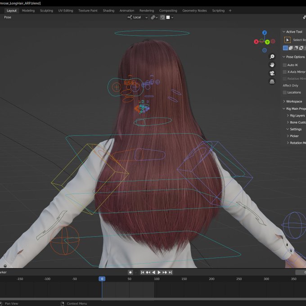
Task: Select the orange sphere hand controller
Action: [x=65, y=240]
